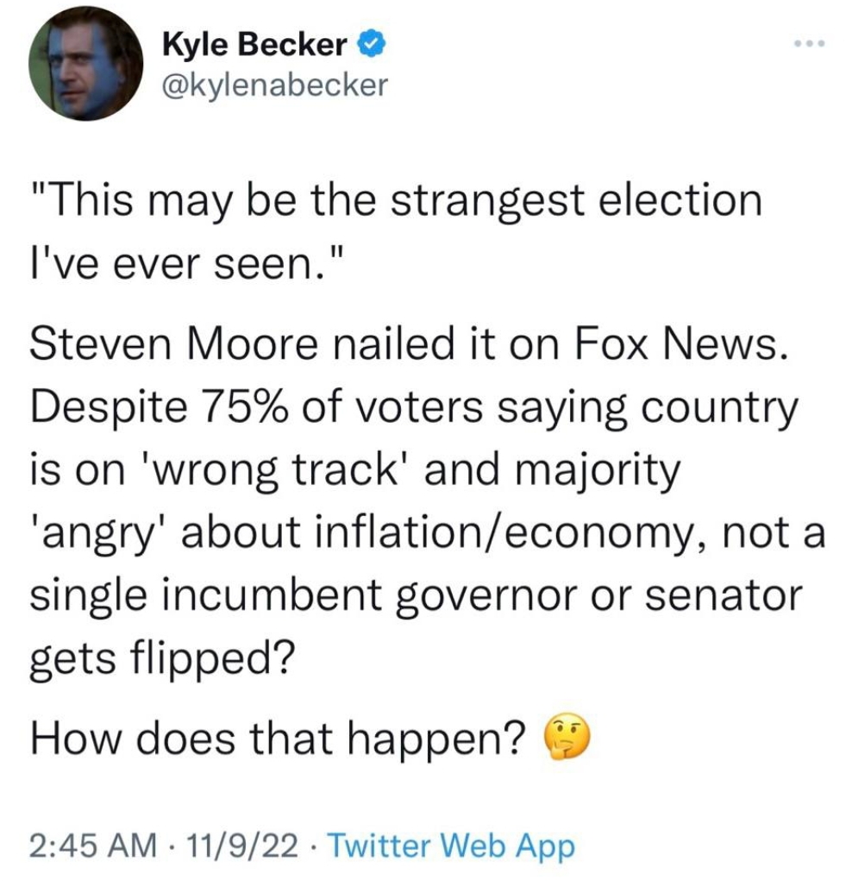Visit the @kylenabecker handle link
This screenshot has width=846, height=881.
click(274, 85)
